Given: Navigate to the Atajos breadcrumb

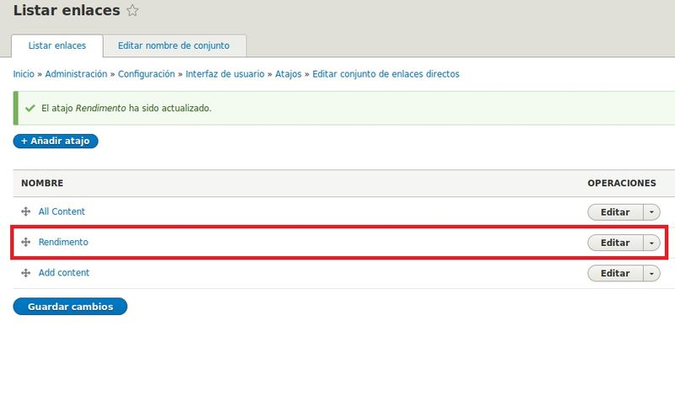Looking at the screenshot, I should click(289, 74).
